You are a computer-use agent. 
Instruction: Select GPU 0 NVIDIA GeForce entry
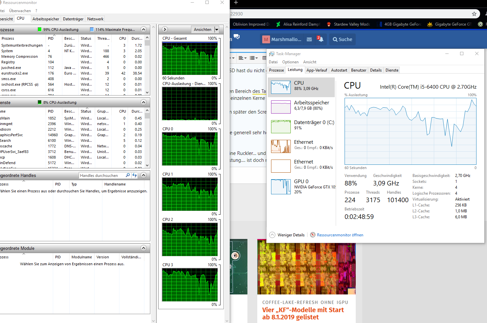tap(301, 186)
